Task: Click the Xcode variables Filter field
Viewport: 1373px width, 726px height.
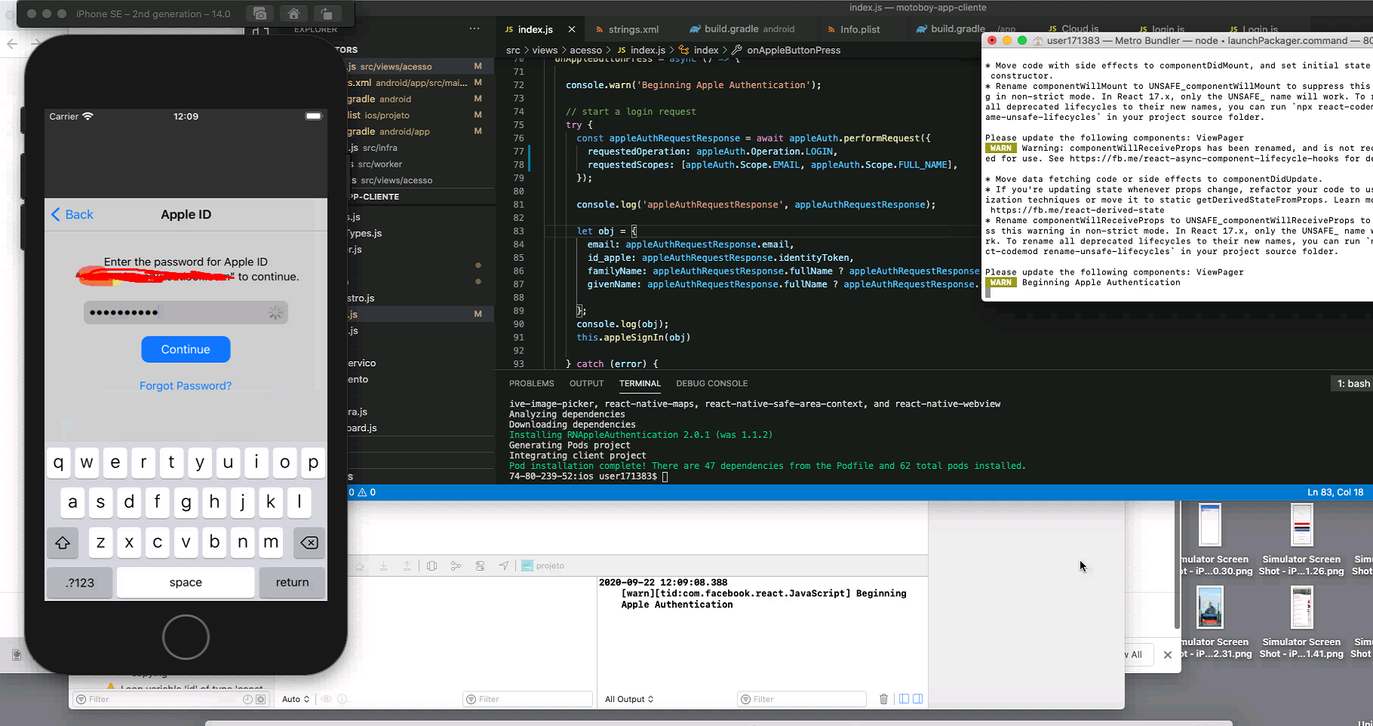Action: [x=527, y=699]
